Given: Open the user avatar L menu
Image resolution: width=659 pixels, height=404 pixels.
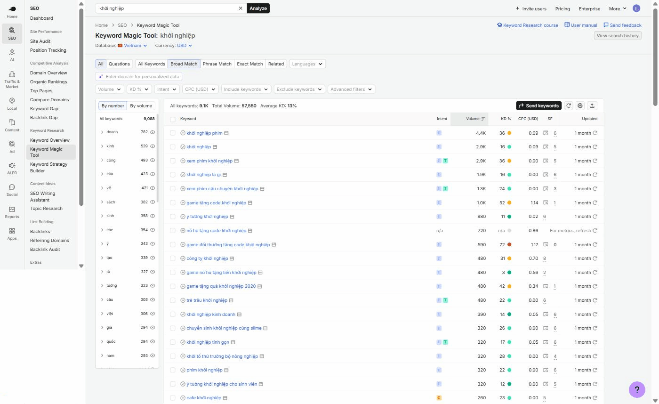Looking at the screenshot, I should [636, 8].
